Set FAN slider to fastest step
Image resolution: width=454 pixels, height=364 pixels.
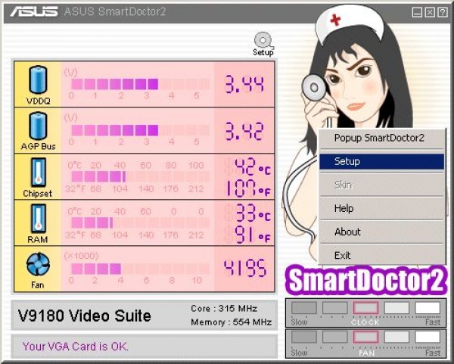point(428,337)
